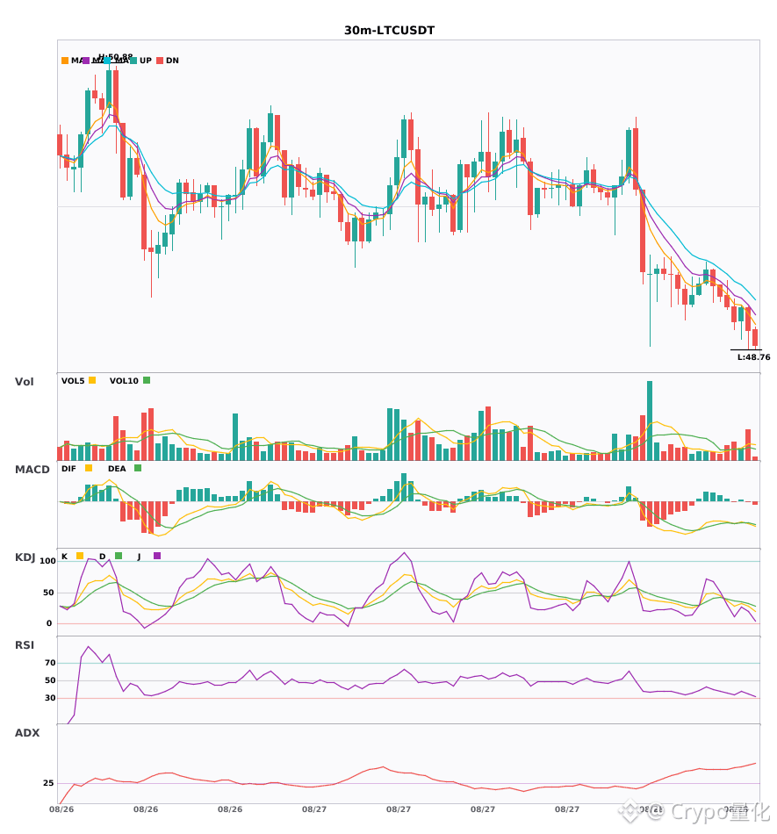Click the KDJ axis value 100
The image size is (777, 834).
point(47,561)
